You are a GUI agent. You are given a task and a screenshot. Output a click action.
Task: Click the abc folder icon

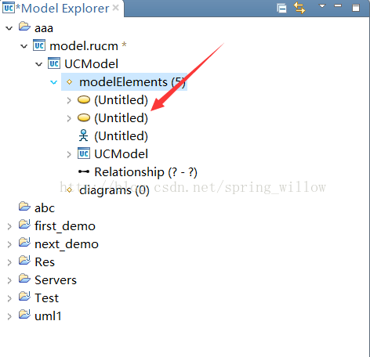click(24, 207)
